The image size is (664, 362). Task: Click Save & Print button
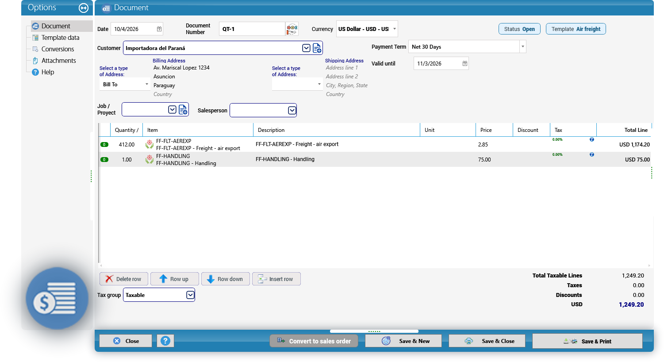click(x=587, y=341)
